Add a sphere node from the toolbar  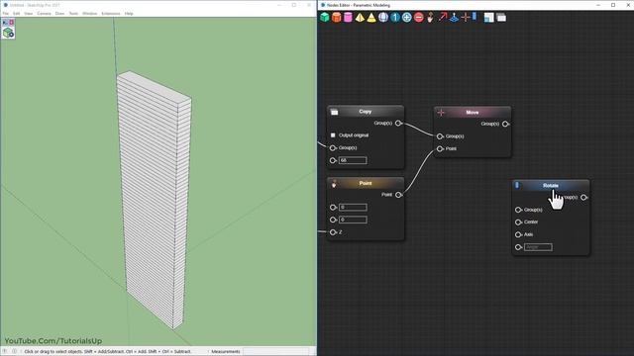click(x=383, y=18)
